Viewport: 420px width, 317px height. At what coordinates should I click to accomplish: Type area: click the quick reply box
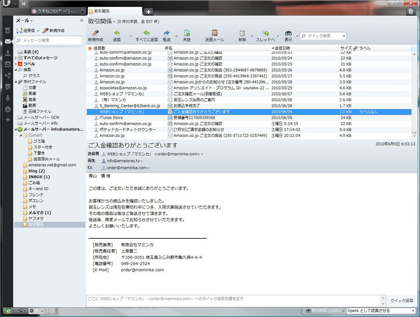(233, 301)
